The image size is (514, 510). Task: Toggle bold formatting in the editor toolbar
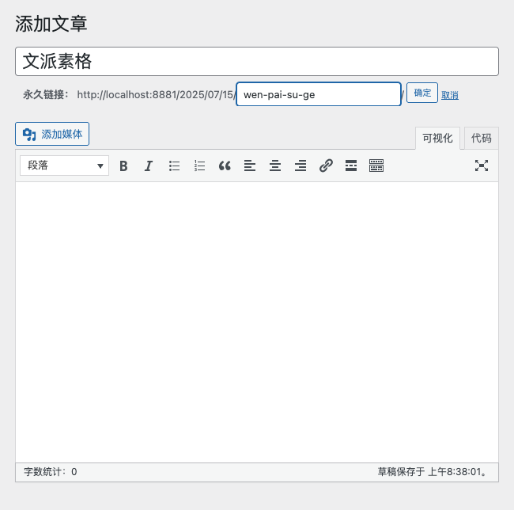click(123, 166)
